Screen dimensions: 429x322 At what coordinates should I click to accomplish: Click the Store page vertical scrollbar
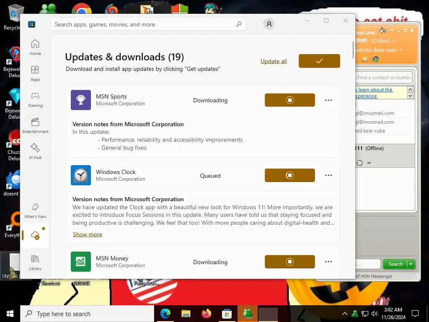click(x=353, y=50)
